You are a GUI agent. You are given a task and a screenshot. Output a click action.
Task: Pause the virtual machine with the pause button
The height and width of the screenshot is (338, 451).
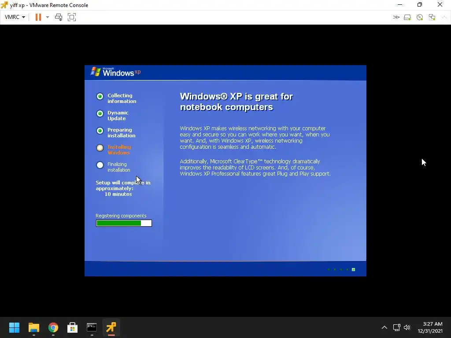click(x=38, y=17)
